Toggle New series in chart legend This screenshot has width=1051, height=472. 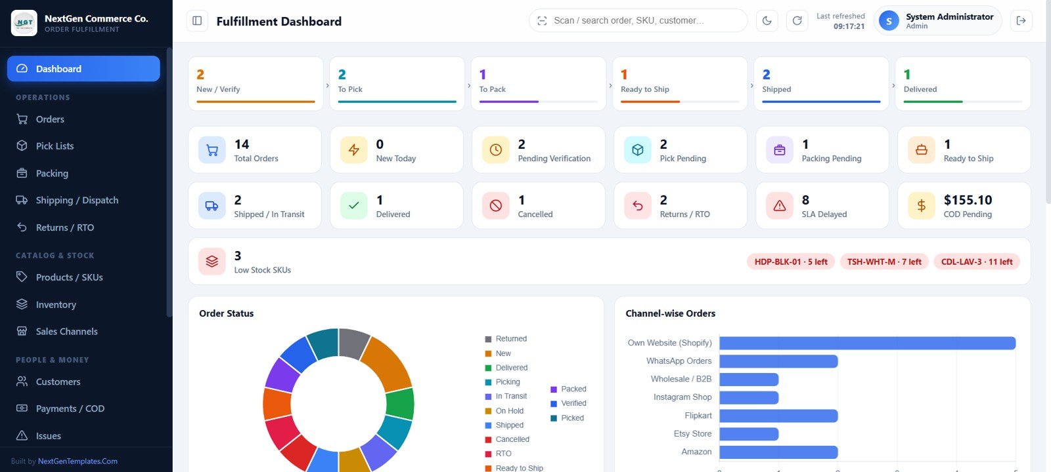click(x=498, y=353)
